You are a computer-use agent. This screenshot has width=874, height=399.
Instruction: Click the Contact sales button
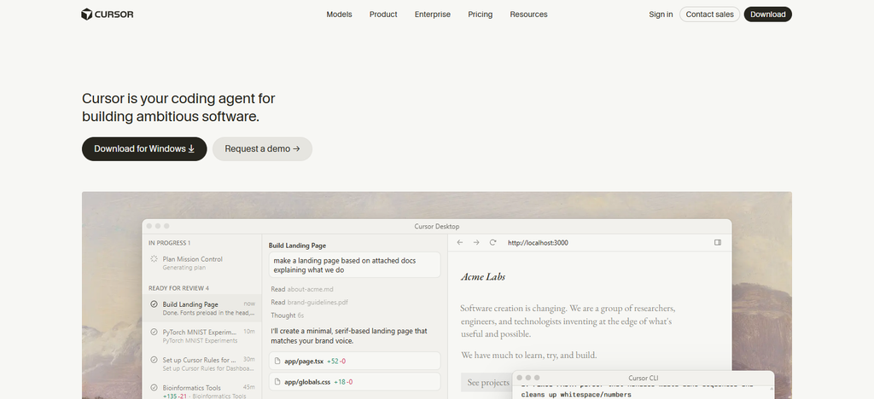(709, 14)
